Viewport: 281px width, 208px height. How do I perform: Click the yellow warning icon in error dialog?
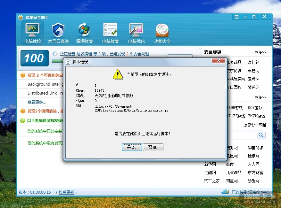[118, 74]
